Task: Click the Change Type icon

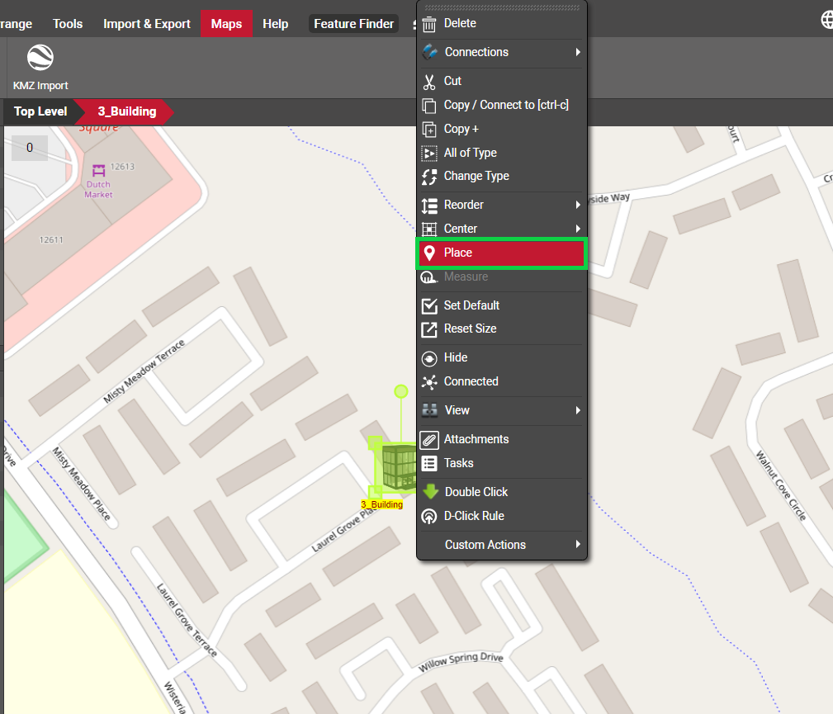Action: (x=429, y=177)
